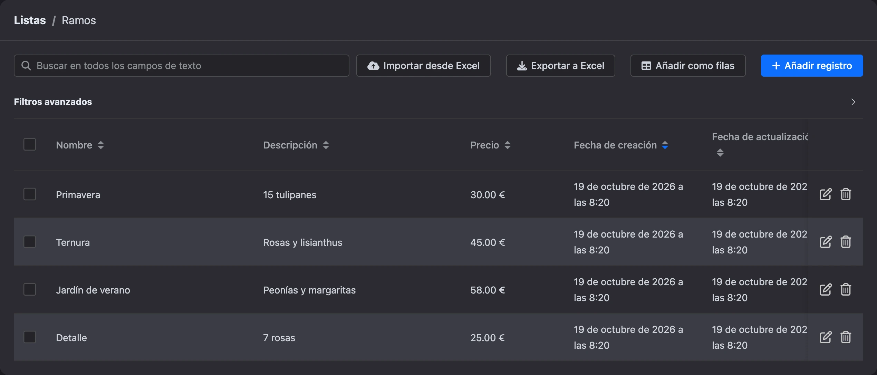
Task: Edit the Jardín de verano record
Action: (x=825, y=290)
